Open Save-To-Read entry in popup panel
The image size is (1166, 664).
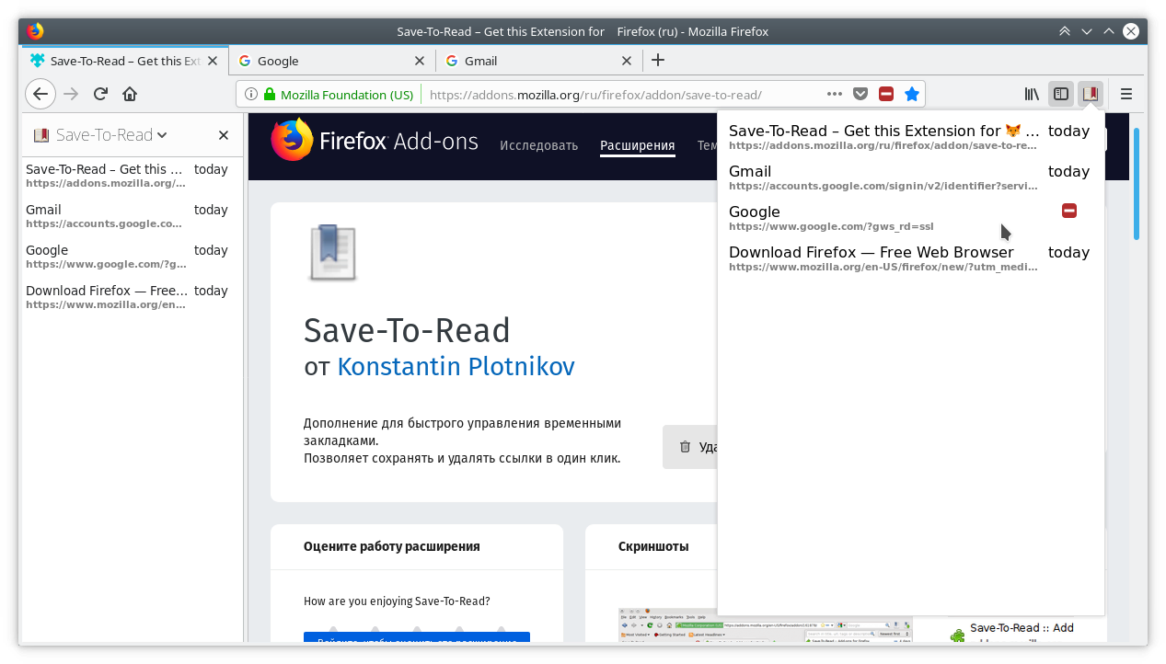click(910, 137)
